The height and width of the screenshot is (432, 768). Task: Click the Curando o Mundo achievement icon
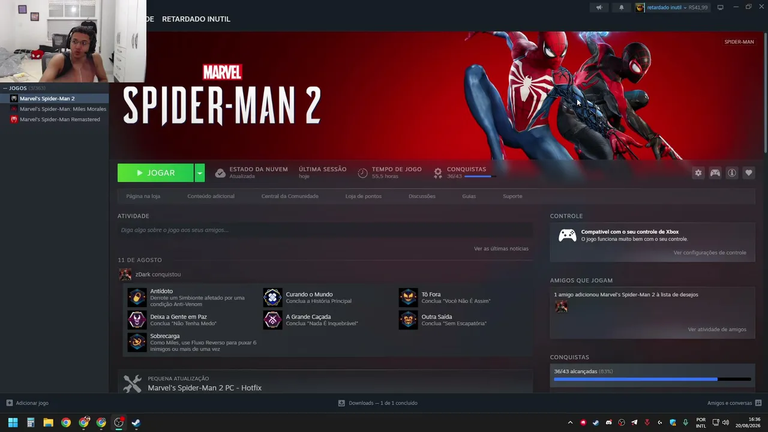tap(272, 297)
